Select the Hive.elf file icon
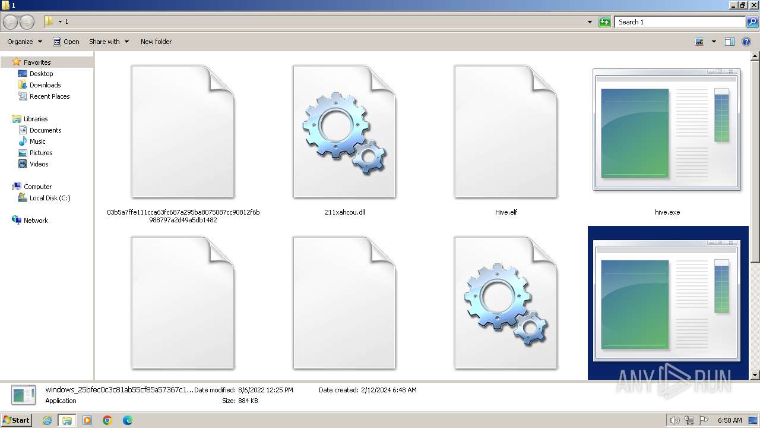 point(506,132)
